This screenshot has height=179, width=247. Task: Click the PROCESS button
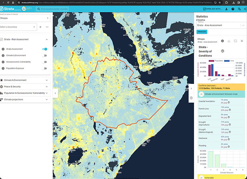(202, 32)
